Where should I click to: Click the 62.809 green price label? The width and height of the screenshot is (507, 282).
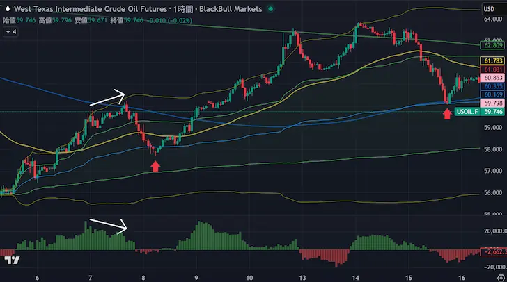(492, 45)
